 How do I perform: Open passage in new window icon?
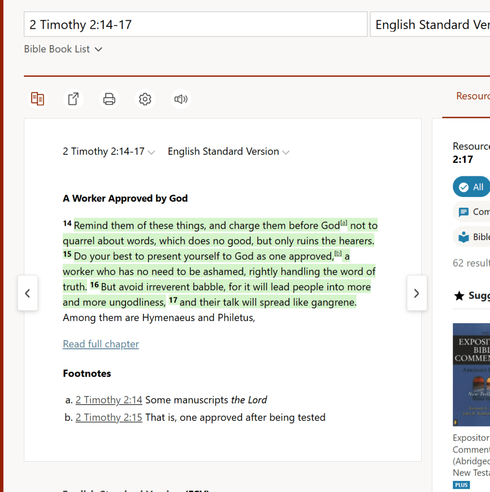click(x=73, y=99)
